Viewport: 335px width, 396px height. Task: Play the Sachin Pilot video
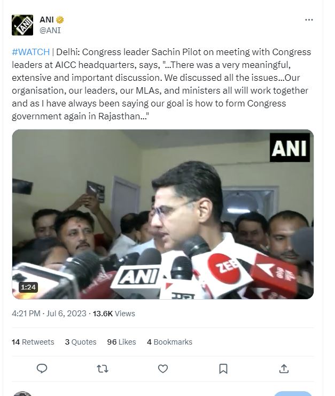(163, 214)
